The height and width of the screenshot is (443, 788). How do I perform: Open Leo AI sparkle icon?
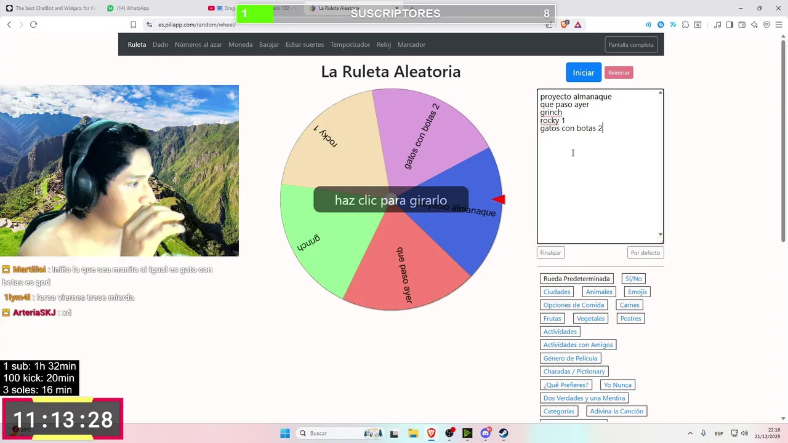754,25
